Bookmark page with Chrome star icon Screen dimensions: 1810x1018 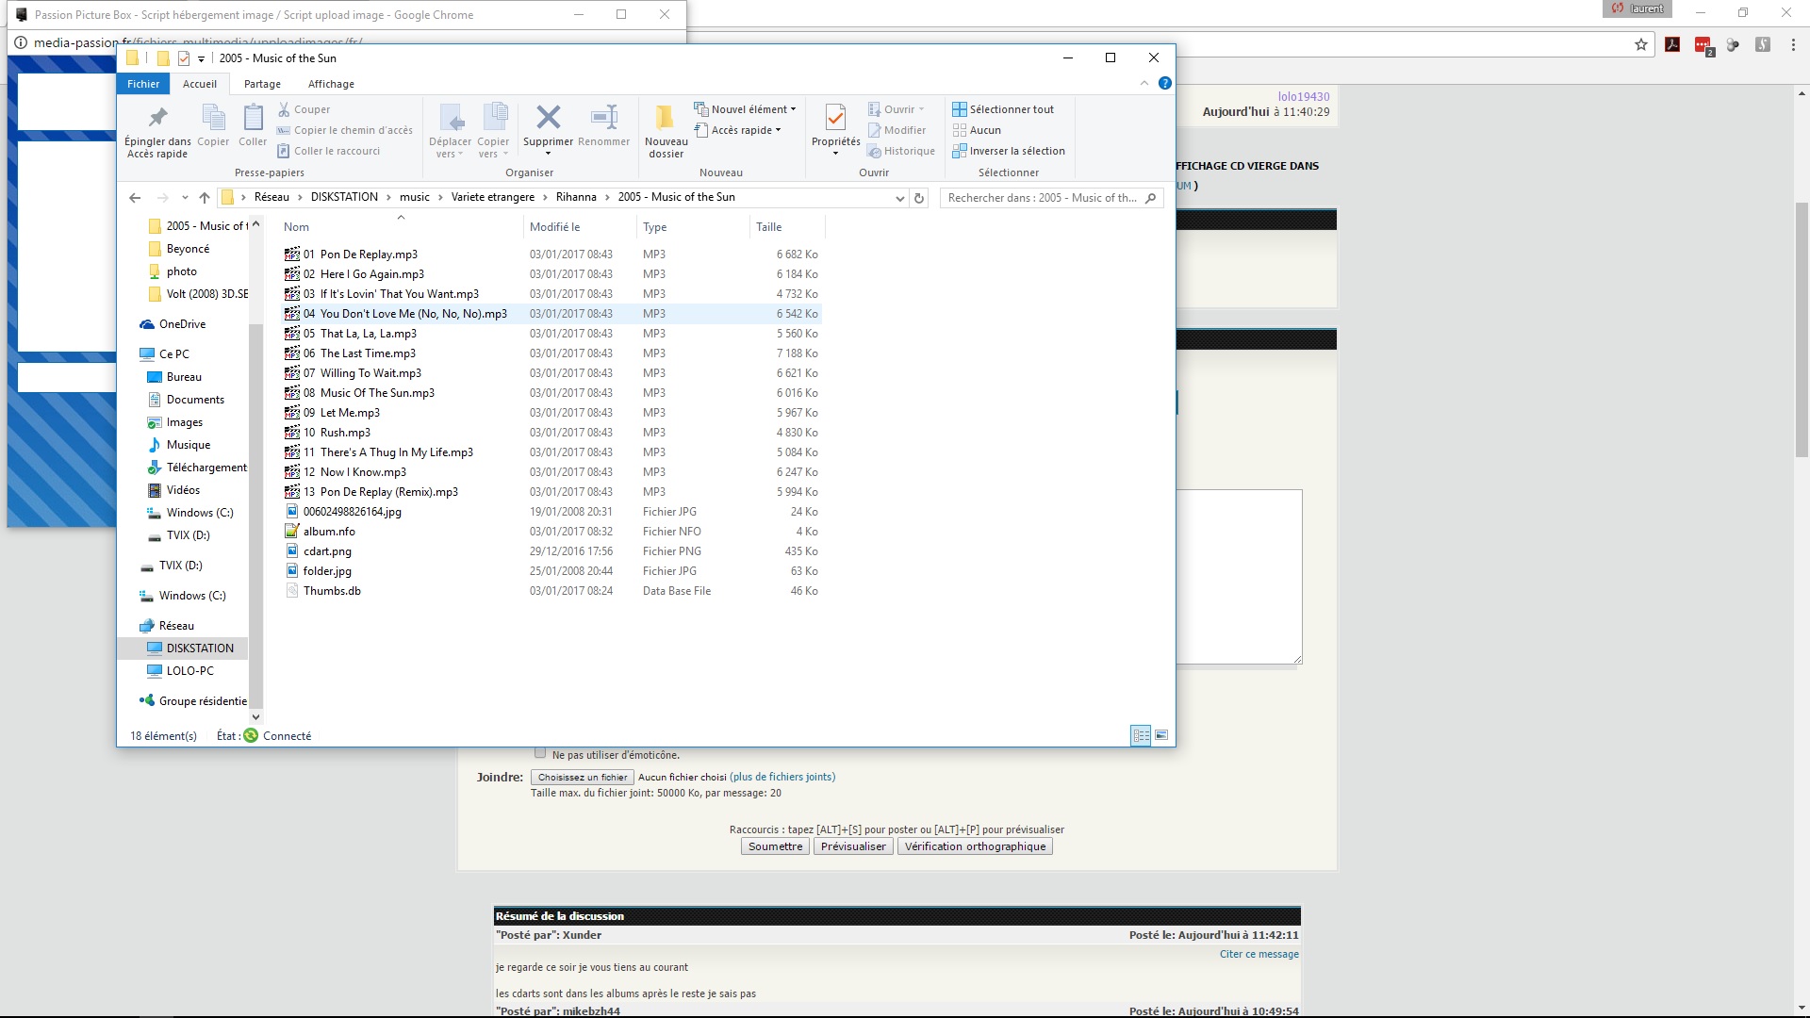coord(1641,44)
